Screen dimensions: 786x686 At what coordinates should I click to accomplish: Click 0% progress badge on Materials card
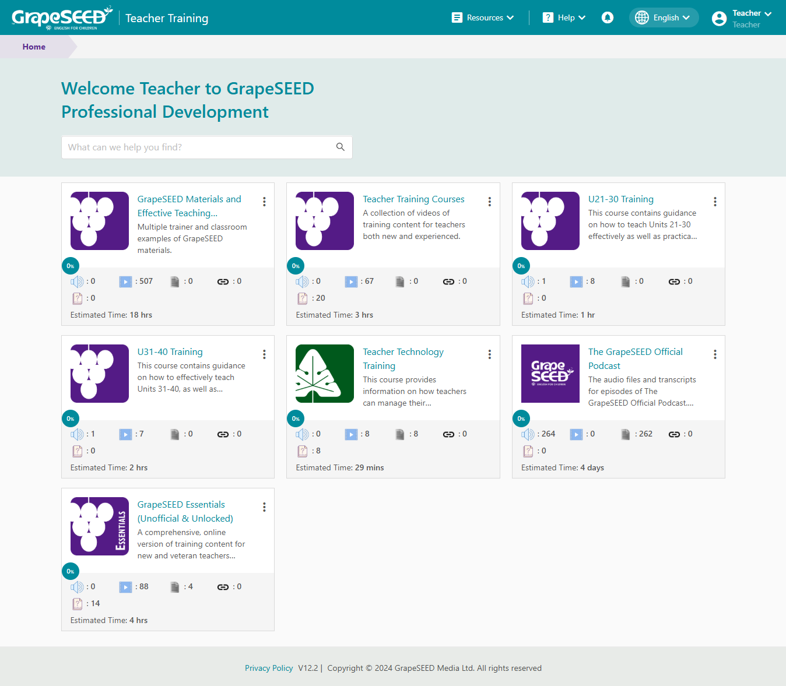(x=71, y=266)
